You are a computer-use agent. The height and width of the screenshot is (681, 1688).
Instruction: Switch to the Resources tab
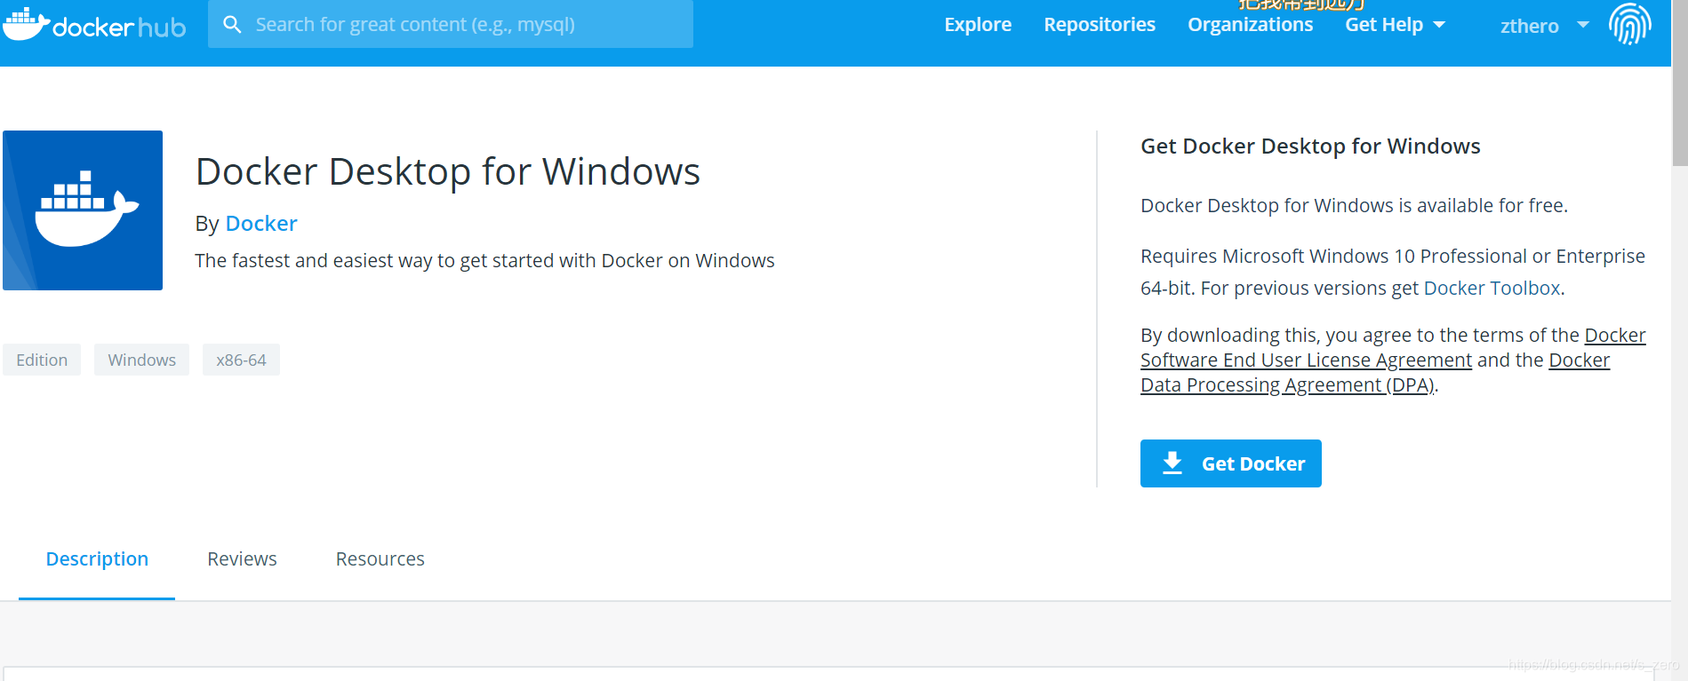click(380, 559)
